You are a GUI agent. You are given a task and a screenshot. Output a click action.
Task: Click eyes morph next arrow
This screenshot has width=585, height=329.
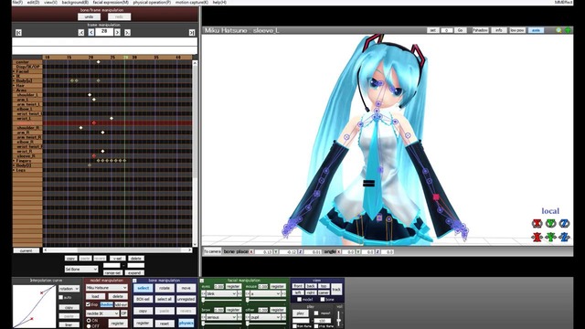(x=239, y=293)
